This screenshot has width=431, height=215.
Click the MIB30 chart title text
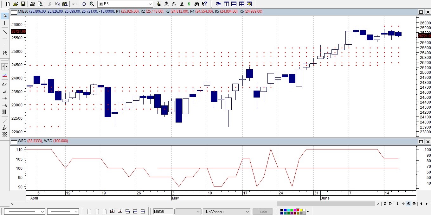tap(23, 11)
